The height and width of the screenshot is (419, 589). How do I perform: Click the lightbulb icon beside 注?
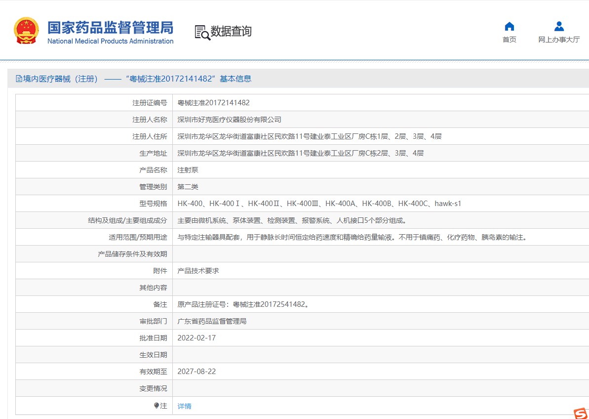157,406
